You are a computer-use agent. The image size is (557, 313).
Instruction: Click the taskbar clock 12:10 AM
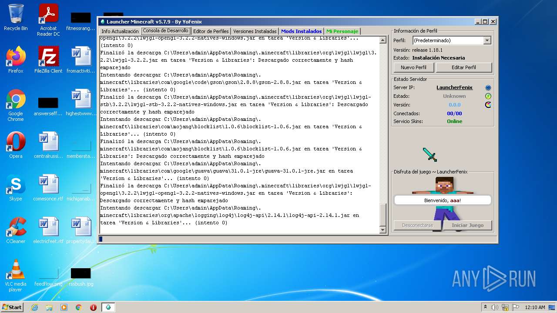535,307
